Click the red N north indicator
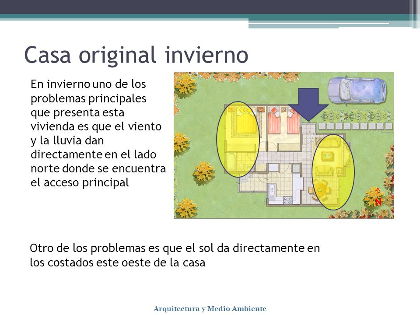The image size is (420, 315). pos(378,202)
